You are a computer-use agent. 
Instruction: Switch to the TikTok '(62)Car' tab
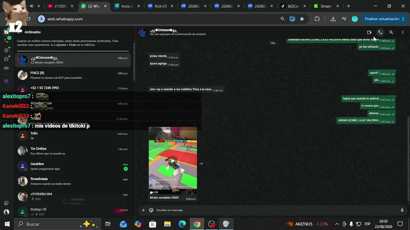pos(293,6)
